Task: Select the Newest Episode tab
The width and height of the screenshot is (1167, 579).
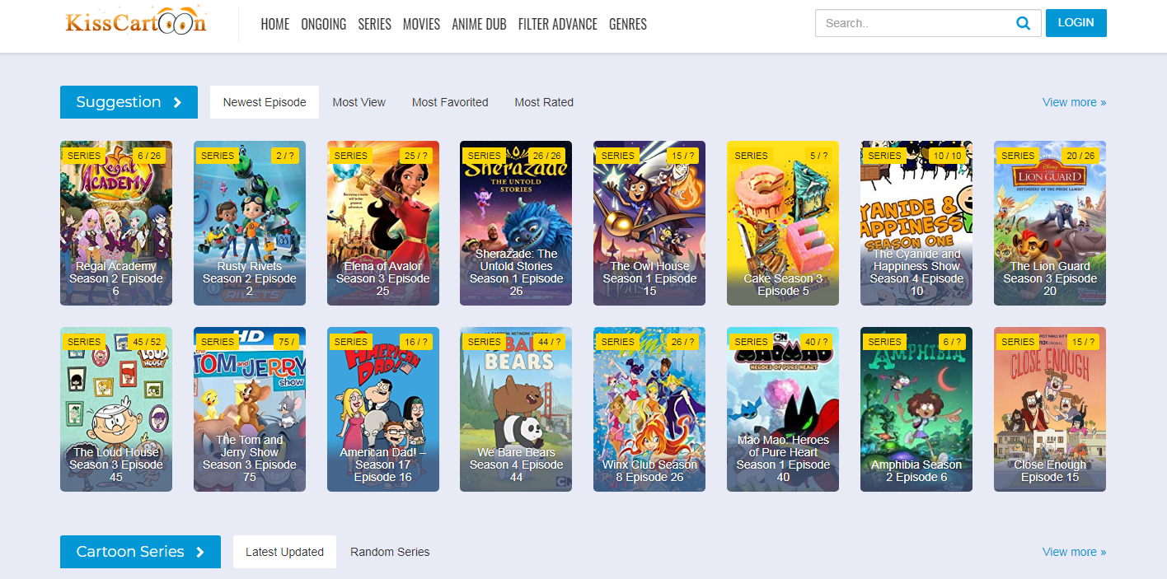Action: pos(265,102)
